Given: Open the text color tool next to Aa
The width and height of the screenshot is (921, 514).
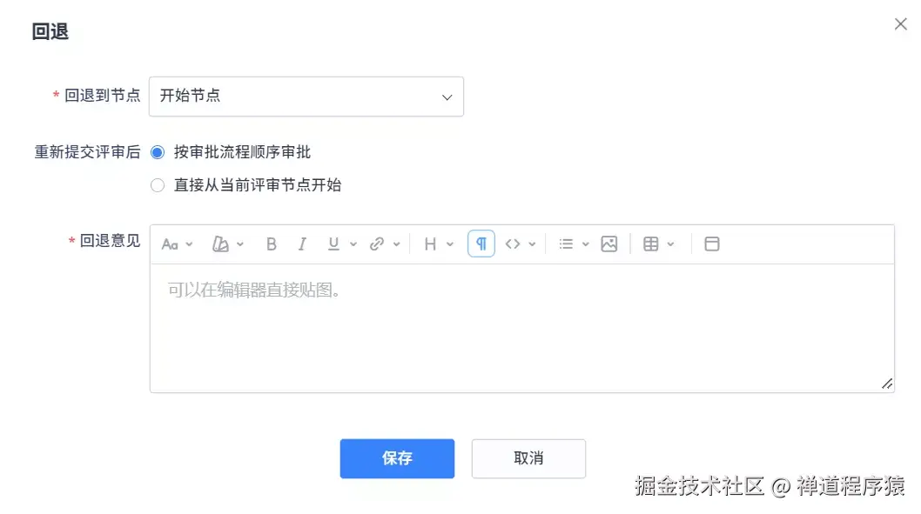Looking at the screenshot, I should click(x=222, y=244).
